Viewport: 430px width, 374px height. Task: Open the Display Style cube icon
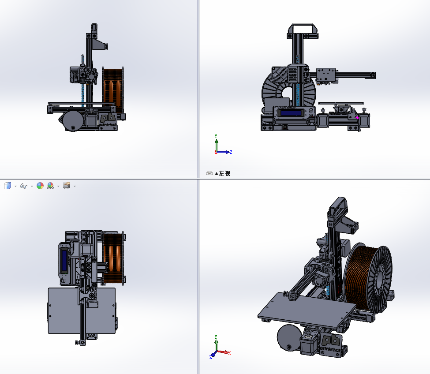pyautogui.click(x=7, y=186)
